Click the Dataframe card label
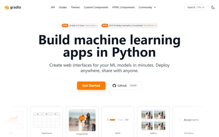Viewport: 219px width, 137px height. pyautogui.click(x=47, y=133)
